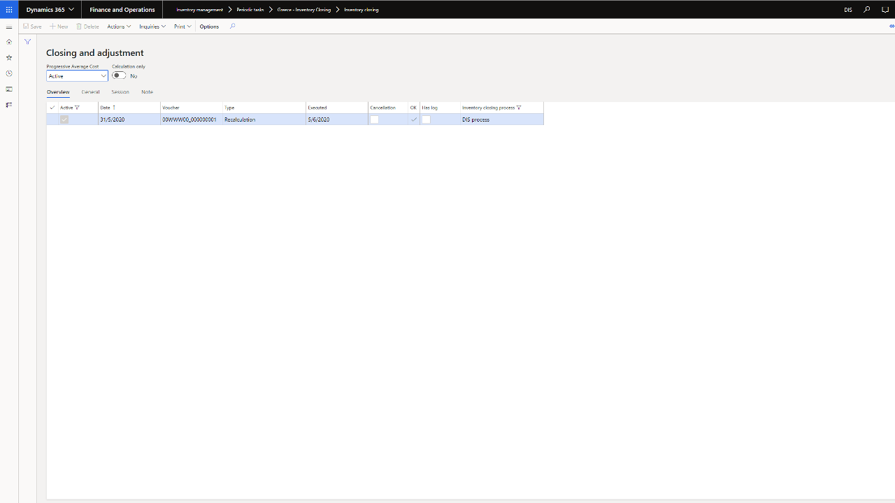Screen dimensions: 895x503
Task: Open Modules list icon in sidebar
Action: (x=9, y=105)
